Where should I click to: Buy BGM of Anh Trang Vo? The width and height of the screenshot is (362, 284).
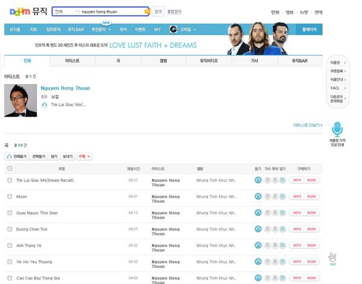coord(311,245)
